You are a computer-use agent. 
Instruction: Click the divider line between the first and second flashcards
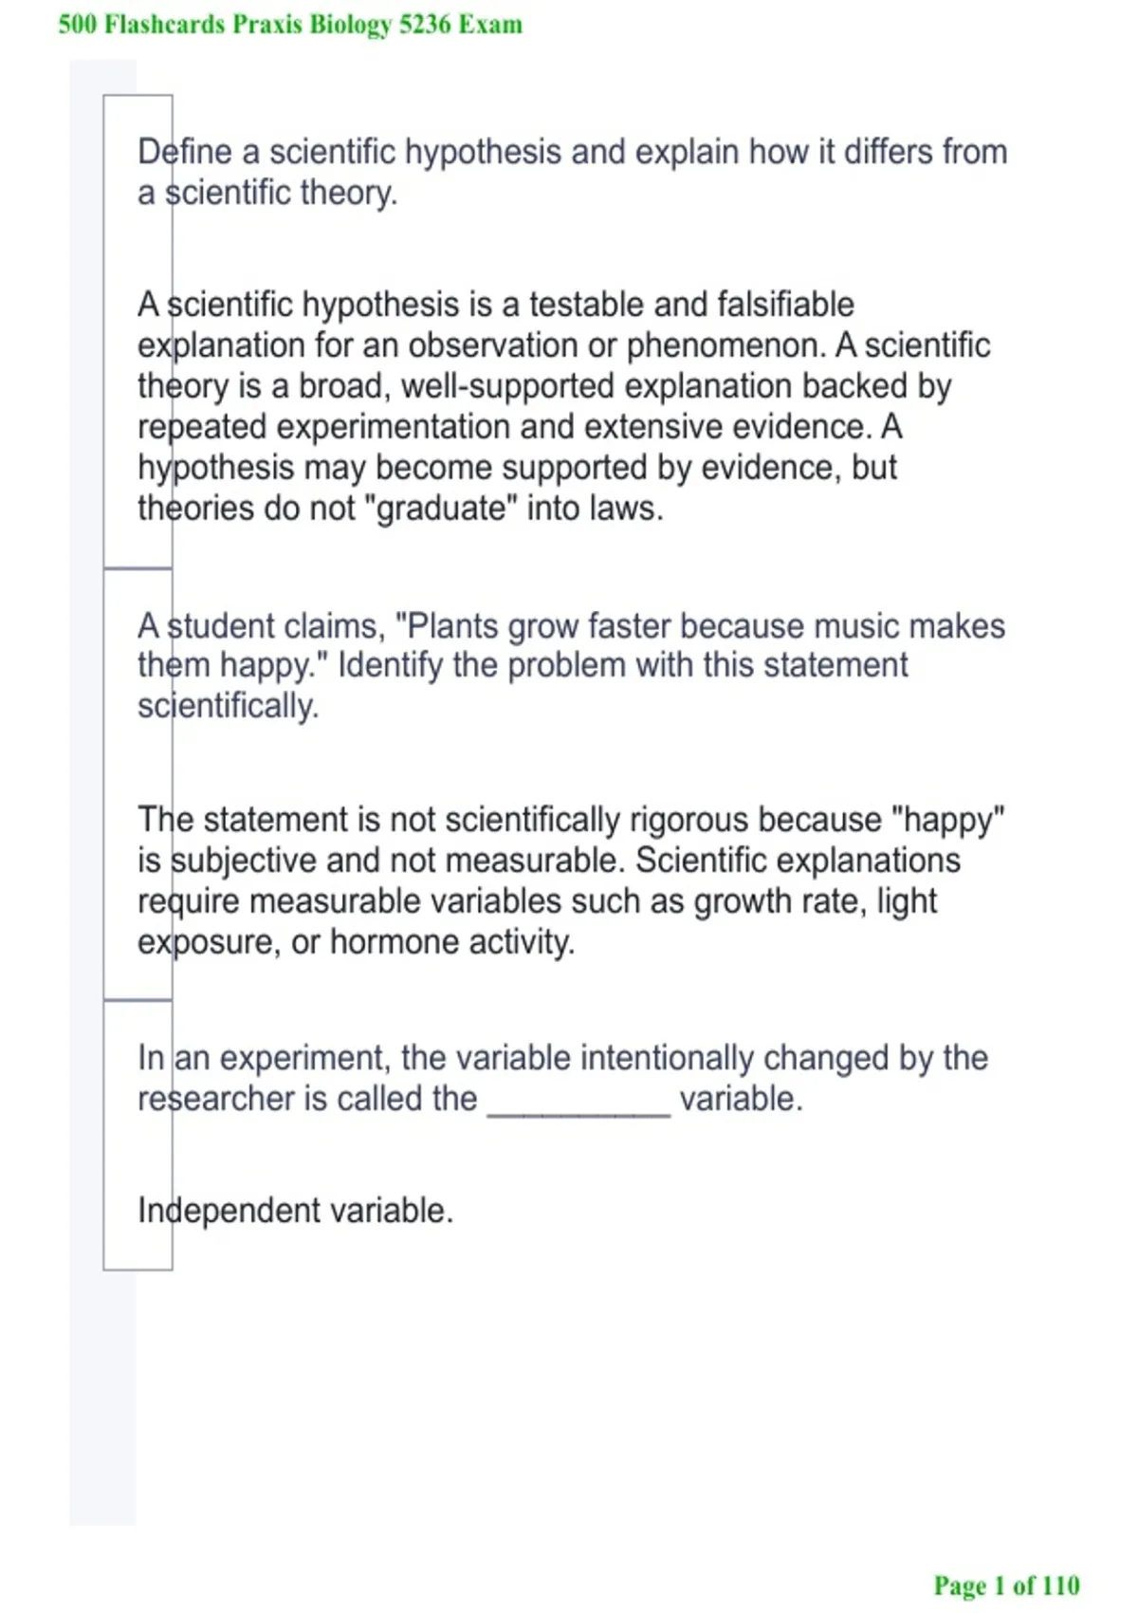click(138, 568)
